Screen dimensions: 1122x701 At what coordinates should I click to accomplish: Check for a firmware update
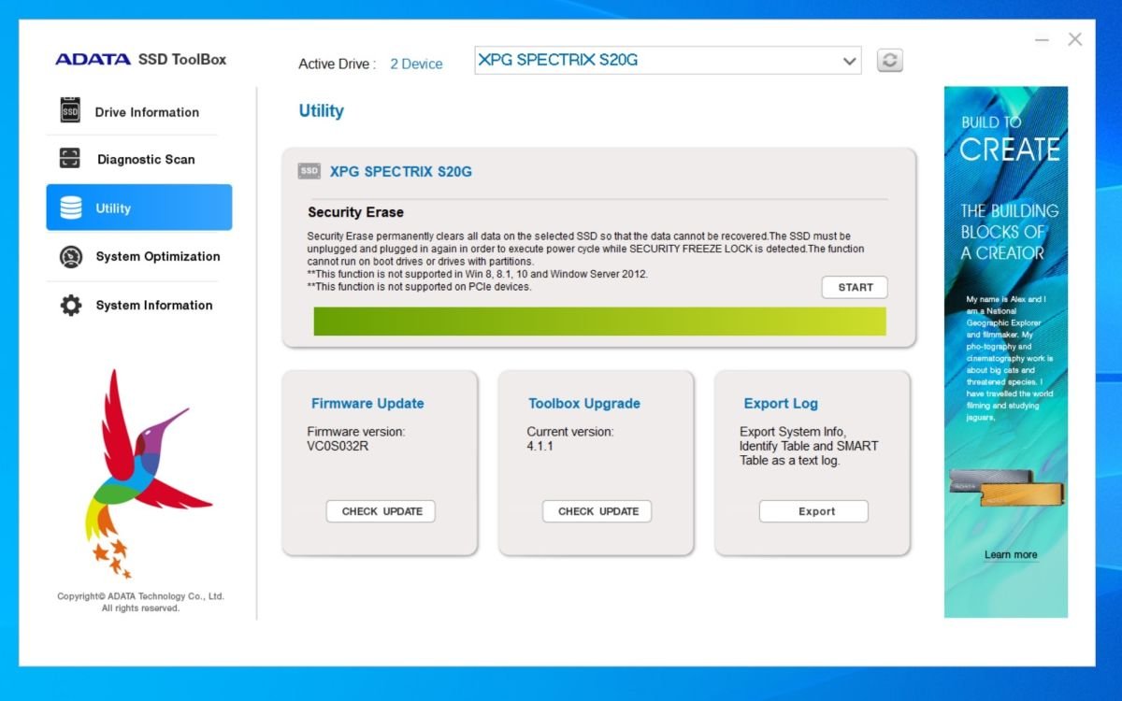pyautogui.click(x=381, y=511)
